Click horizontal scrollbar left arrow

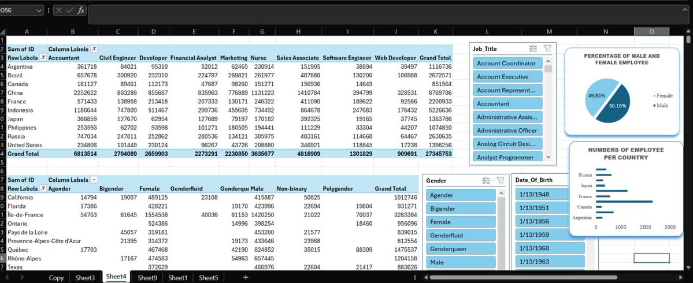tap(425, 278)
